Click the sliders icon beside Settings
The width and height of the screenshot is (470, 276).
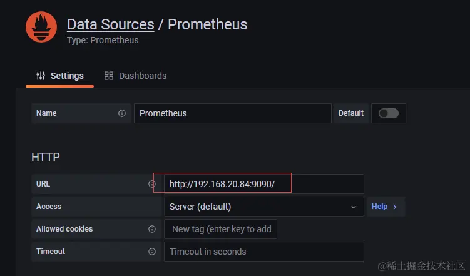[x=41, y=76]
